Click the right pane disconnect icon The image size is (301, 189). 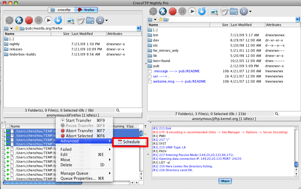coord(153,11)
